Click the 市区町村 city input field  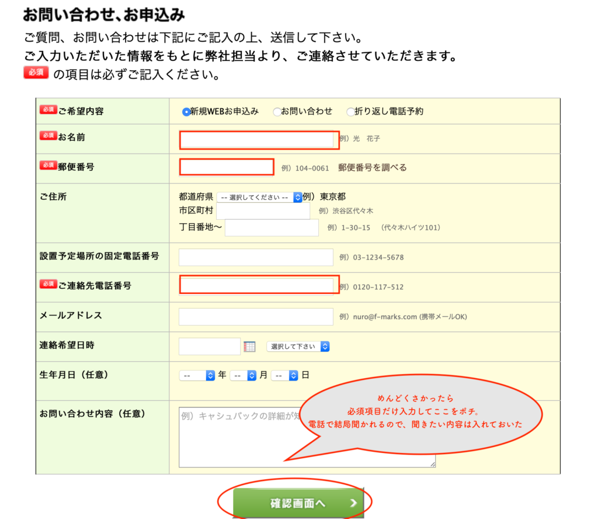[262, 211]
